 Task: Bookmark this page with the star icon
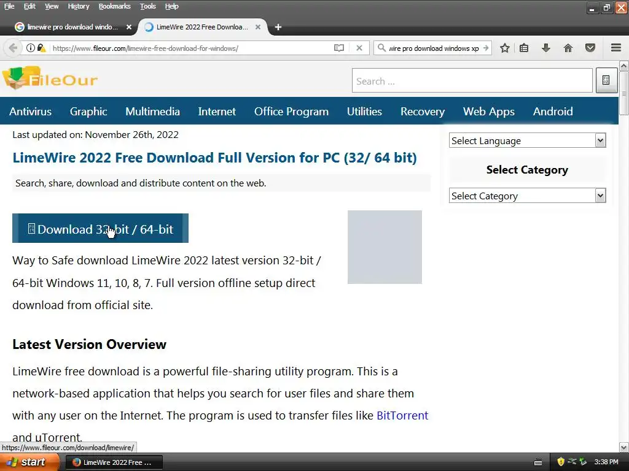tap(505, 48)
